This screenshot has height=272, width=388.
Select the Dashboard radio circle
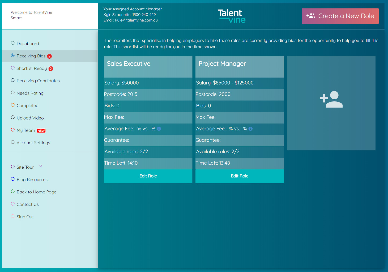point(13,43)
